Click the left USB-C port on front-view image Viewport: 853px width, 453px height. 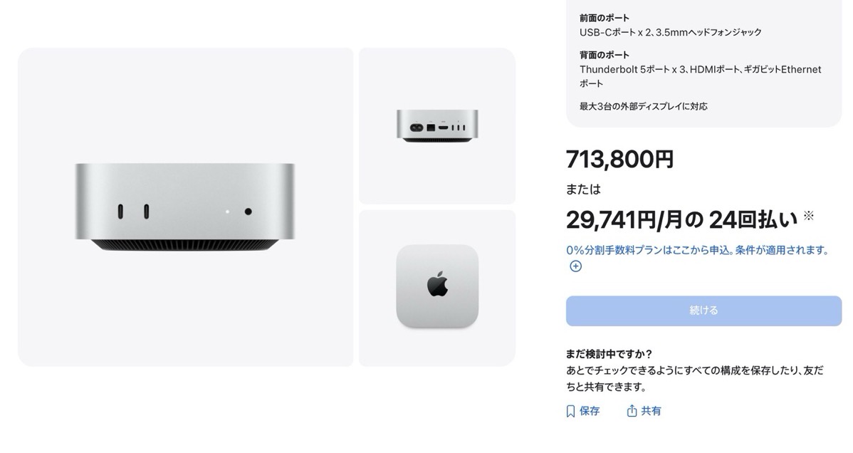tap(120, 212)
